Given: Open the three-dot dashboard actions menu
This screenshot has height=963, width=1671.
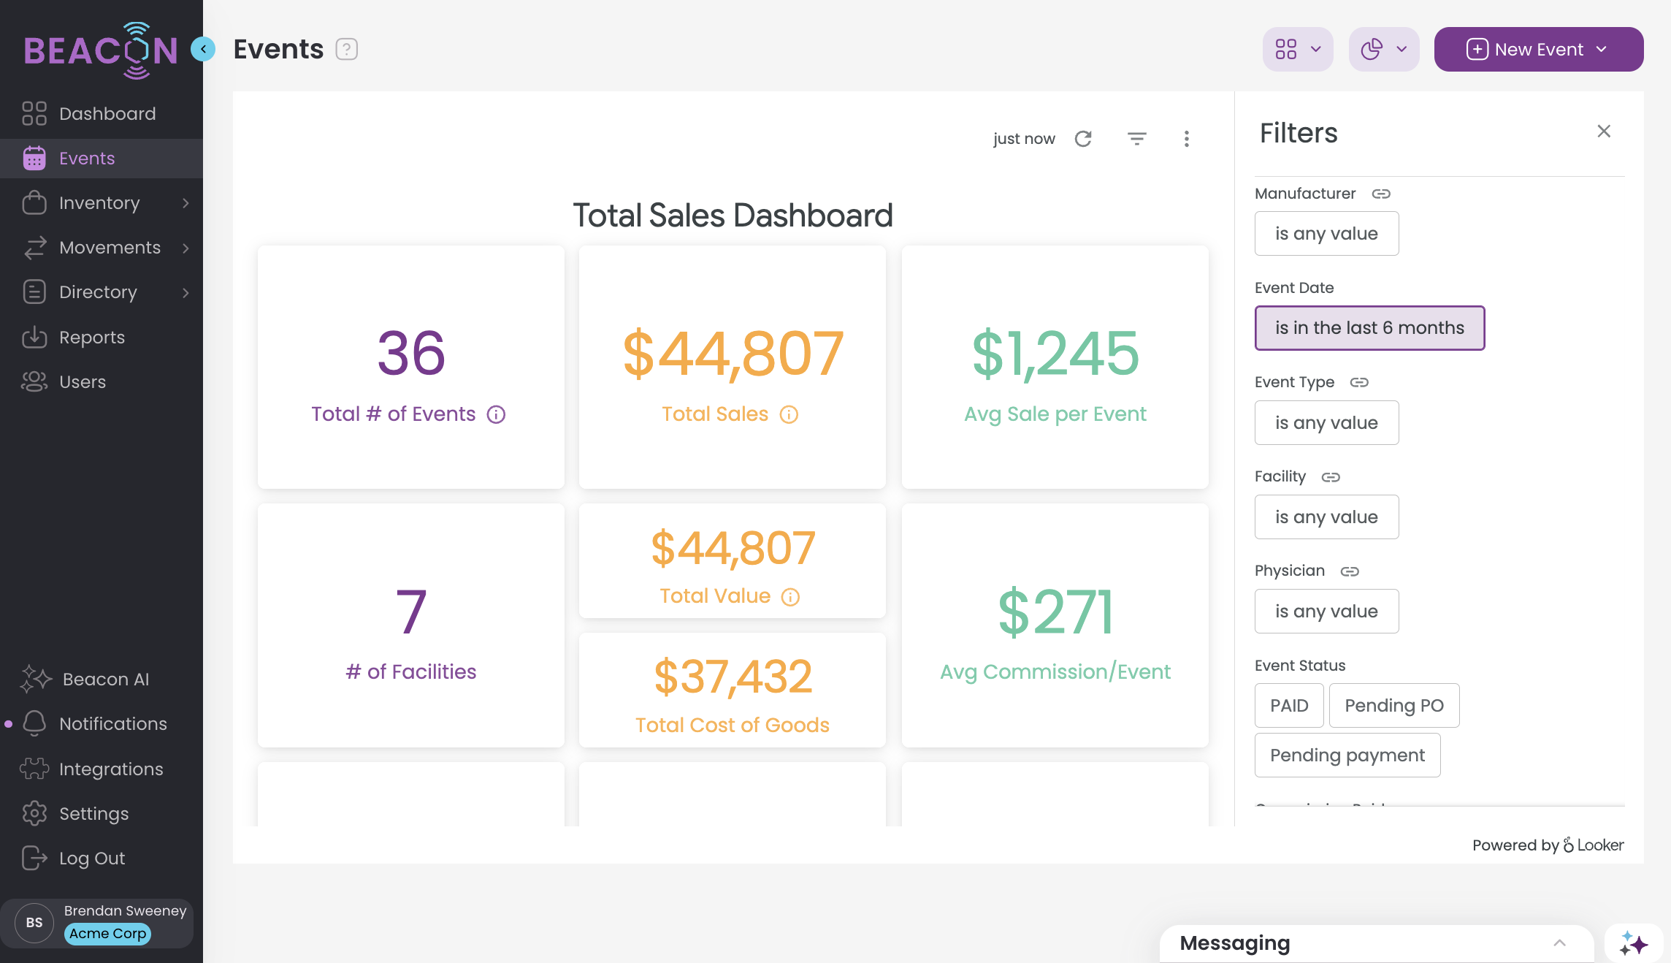Looking at the screenshot, I should pyautogui.click(x=1186, y=139).
